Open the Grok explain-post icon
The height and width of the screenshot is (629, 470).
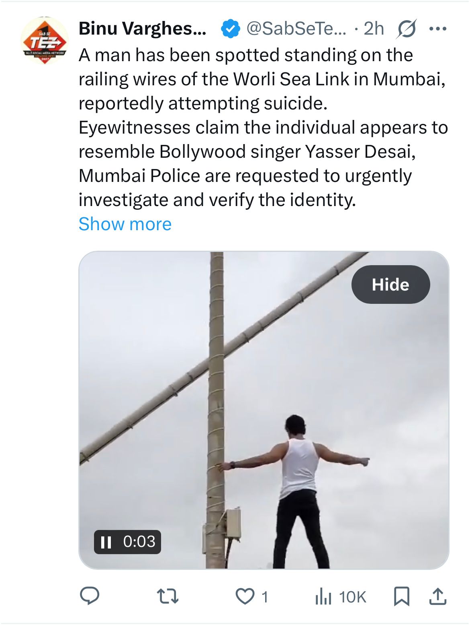406,29
